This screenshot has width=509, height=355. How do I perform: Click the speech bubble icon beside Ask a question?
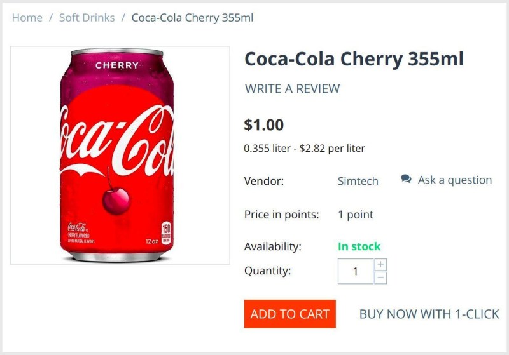tap(406, 180)
